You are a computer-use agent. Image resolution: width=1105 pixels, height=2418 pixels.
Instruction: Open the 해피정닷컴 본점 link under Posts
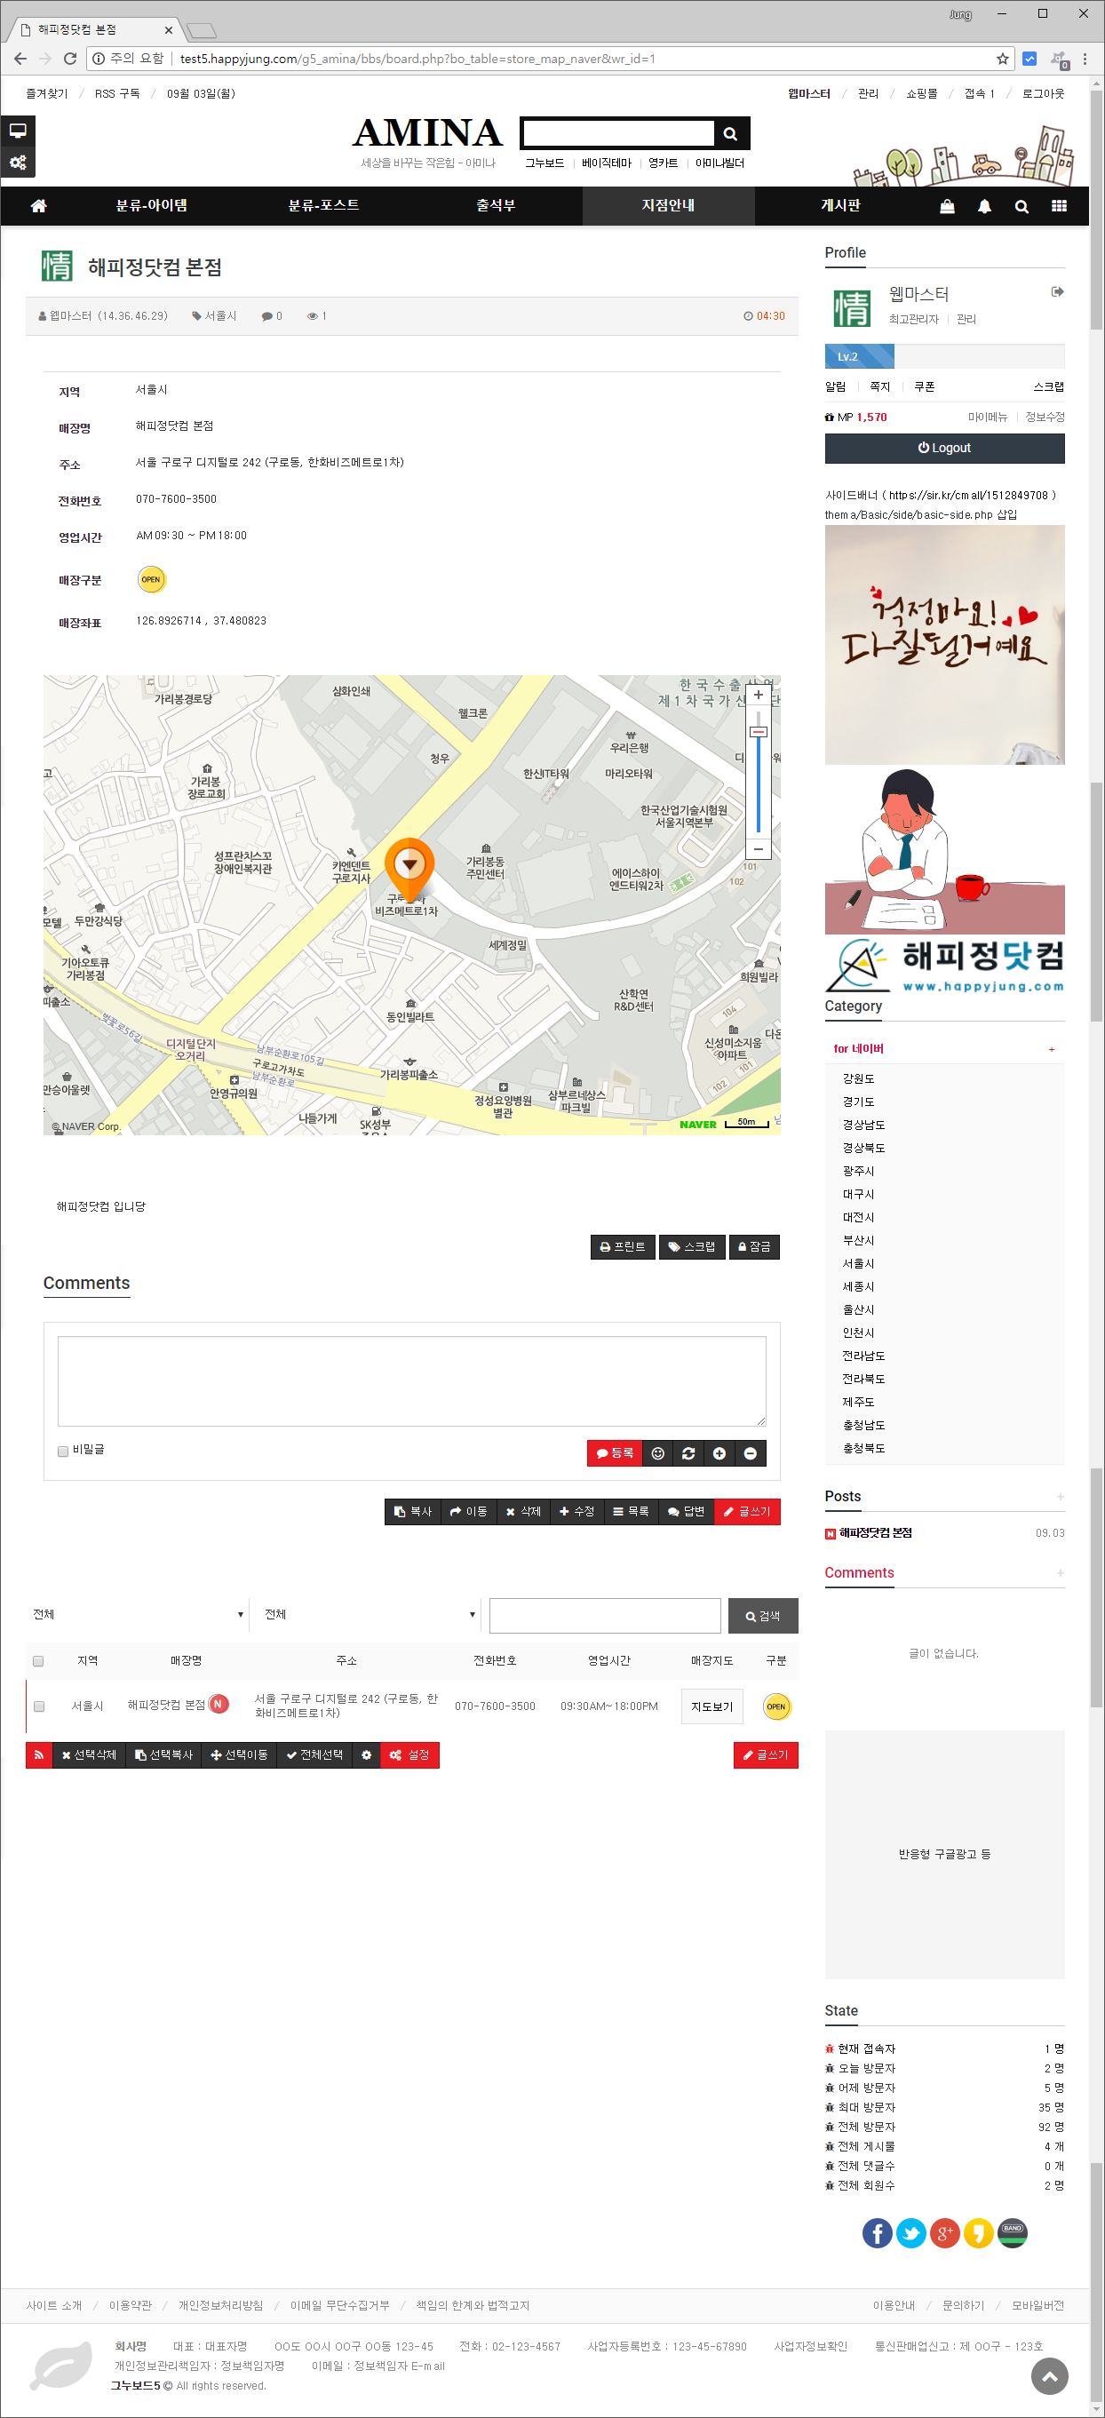coord(875,1533)
